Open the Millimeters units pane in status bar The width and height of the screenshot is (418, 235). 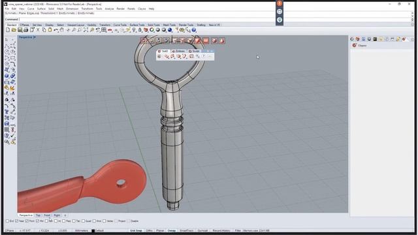[x=81, y=230]
